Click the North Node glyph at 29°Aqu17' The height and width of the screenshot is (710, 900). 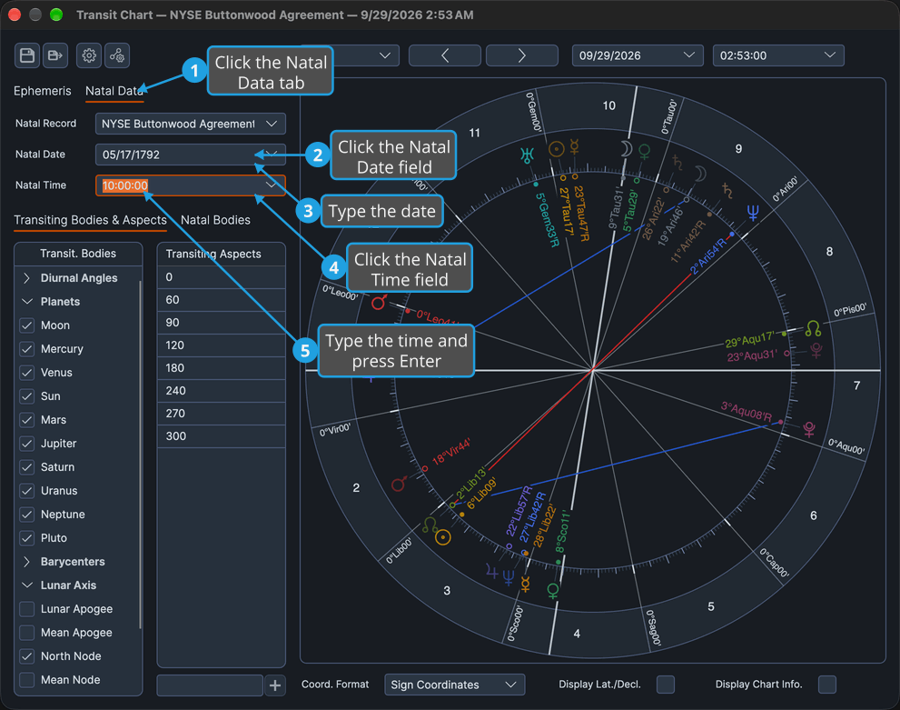(x=814, y=329)
